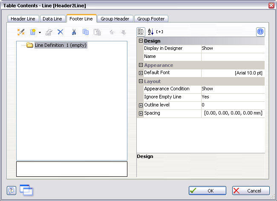Screen dimensions: 277x201
Task: Expand the Default Font property
Action: 141,73
